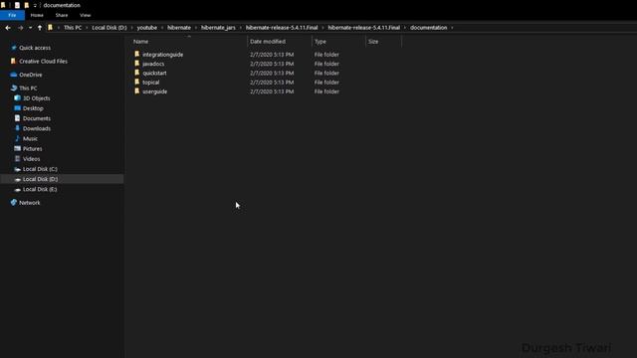Screen dimensions: 637x358
Task: Open the Home ribbon tab
Action: pos(37,15)
